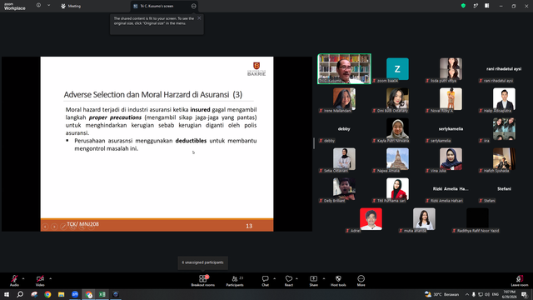Select the presenter Tri C. Kusumo's video
The width and height of the screenshot is (533, 300).
[x=344, y=68]
